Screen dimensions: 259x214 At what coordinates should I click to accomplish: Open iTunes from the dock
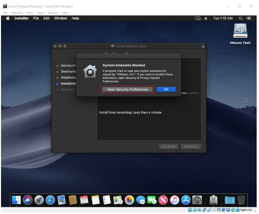tap(174, 200)
